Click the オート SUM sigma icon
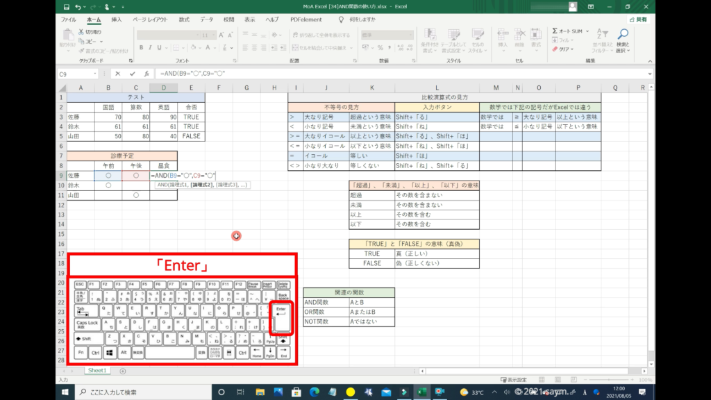This screenshot has width=711, height=400. tap(555, 31)
